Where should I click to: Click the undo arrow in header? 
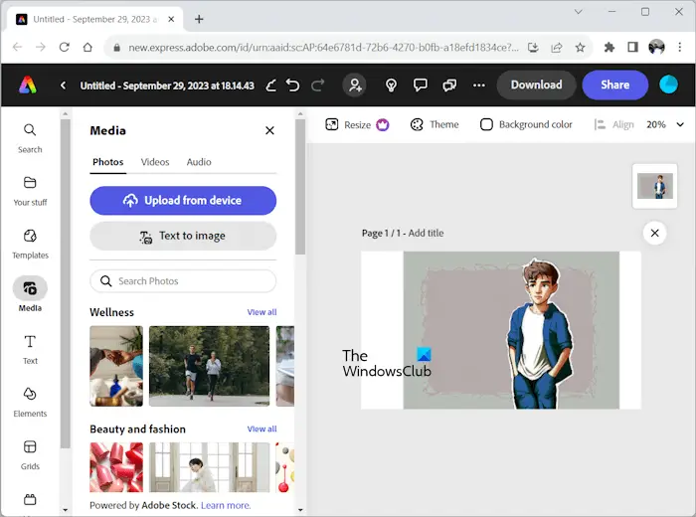[x=293, y=85]
